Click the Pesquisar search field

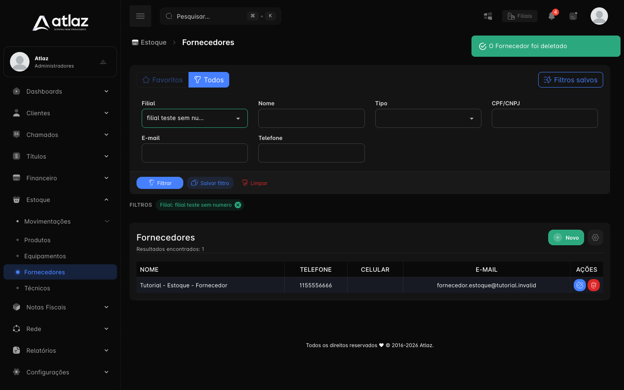pos(221,16)
